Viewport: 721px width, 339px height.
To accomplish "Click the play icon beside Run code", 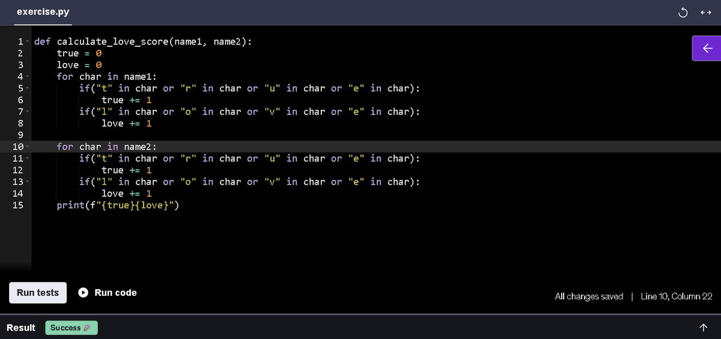I will click(84, 293).
